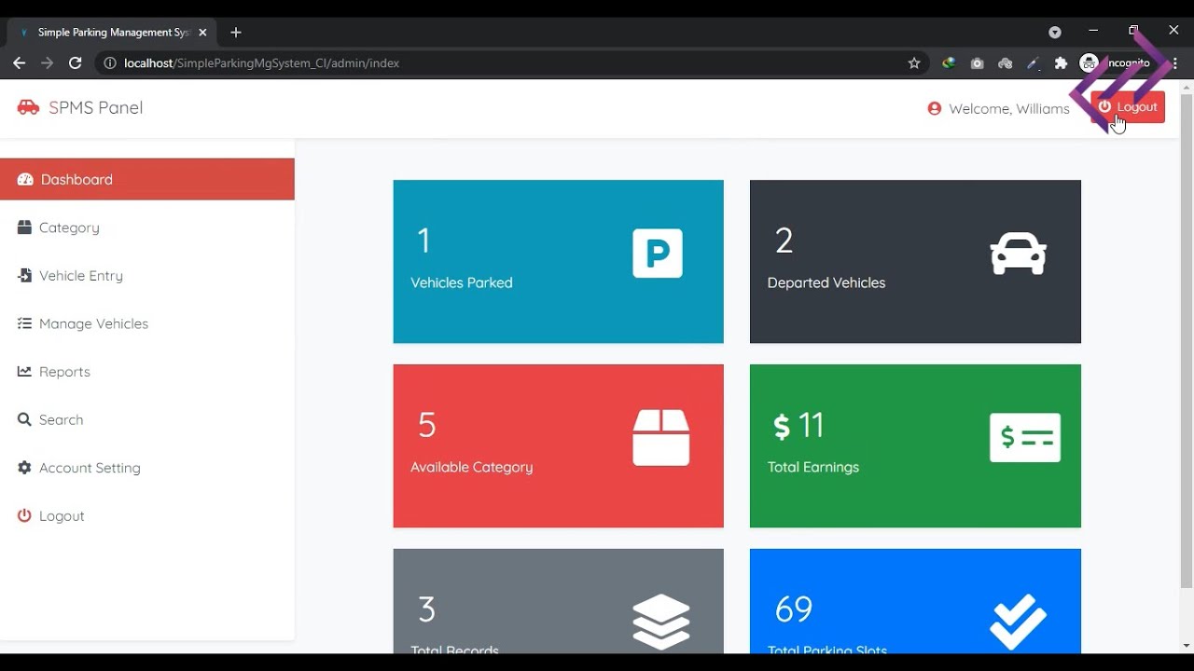The width and height of the screenshot is (1194, 671).
Task: Open new browser tab with plus button
Action: pyautogui.click(x=236, y=32)
